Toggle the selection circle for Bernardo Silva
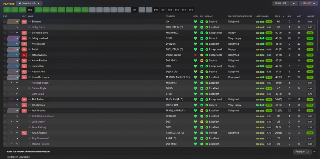Screen dimensions: 320x159 [x=5, y=33]
